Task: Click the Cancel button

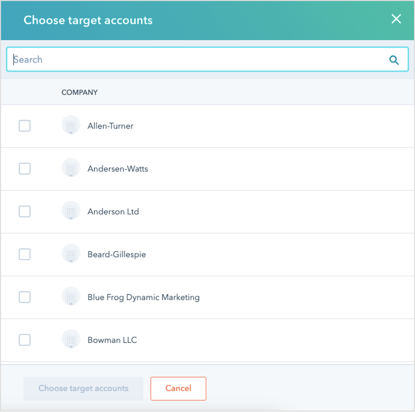Action: pyautogui.click(x=178, y=389)
